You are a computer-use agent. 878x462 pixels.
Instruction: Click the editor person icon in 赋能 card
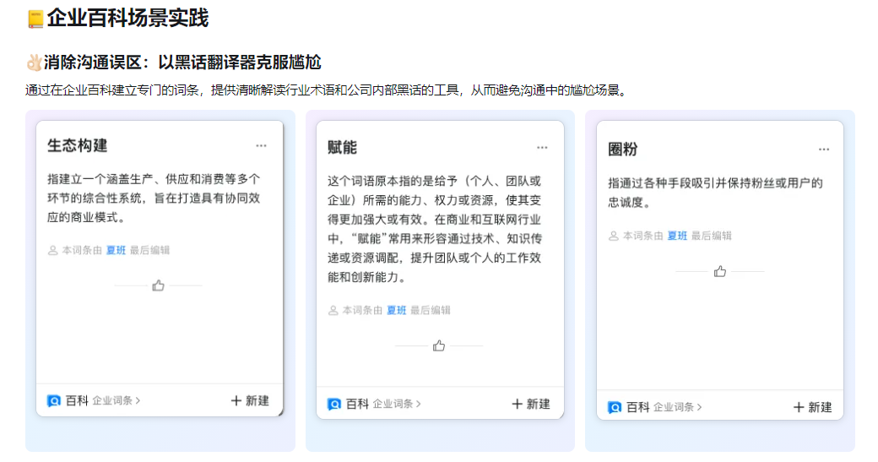tap(333, 311)
